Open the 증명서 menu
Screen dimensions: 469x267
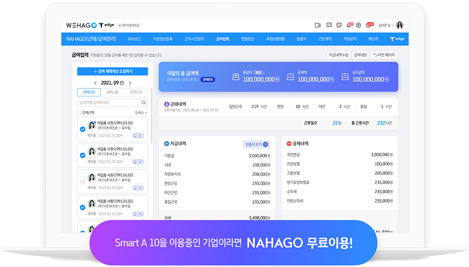(x=302, y=39)
